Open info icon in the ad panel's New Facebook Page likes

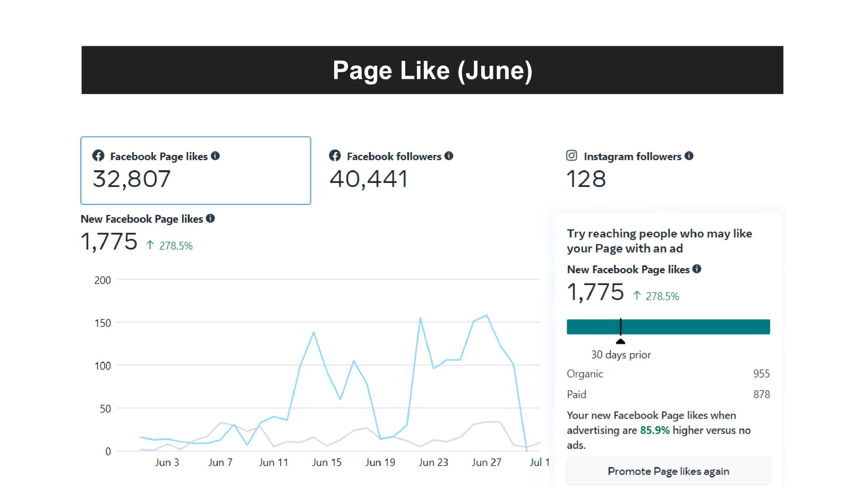tap(697, 269)
